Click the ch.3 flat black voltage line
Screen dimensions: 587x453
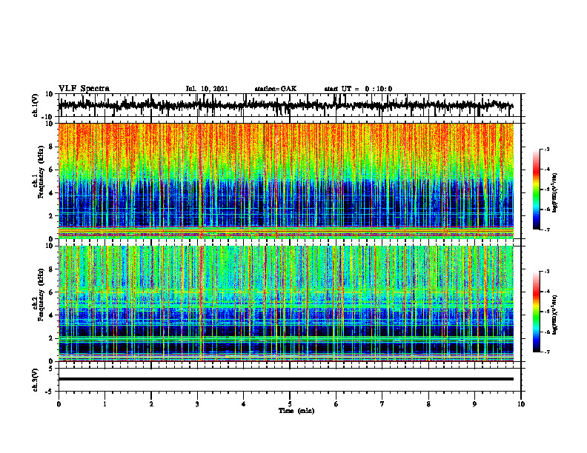point(286,379)
